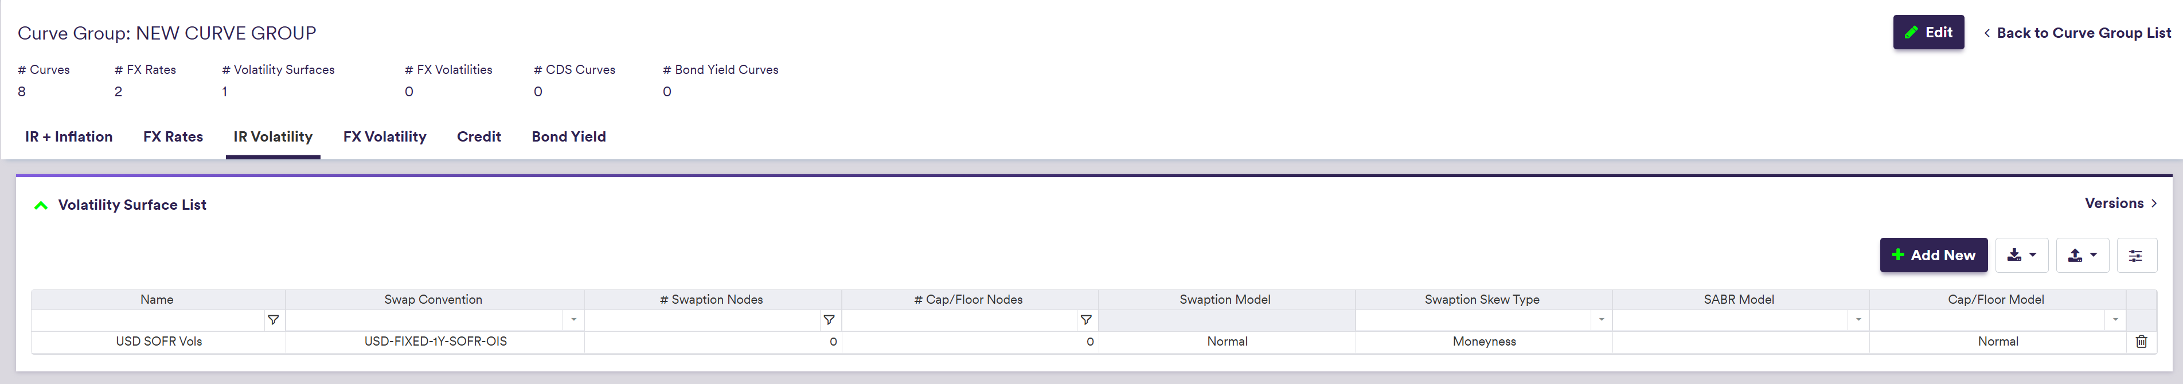Open table column settings sliders icon

2135,255
